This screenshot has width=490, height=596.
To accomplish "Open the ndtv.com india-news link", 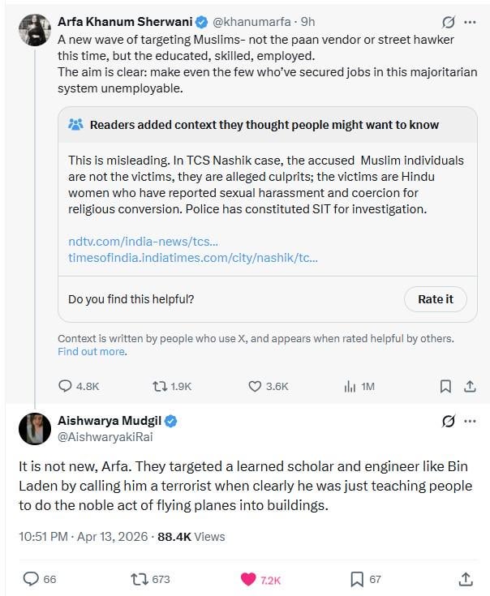I will pos(143,241).
